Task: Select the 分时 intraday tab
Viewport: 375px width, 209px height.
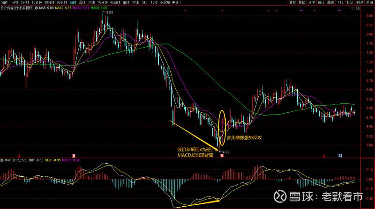Action: [x=4, y=3]
